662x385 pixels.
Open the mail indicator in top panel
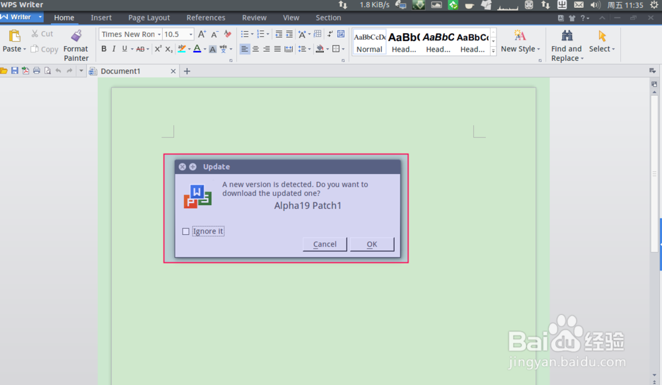(579, 5)
